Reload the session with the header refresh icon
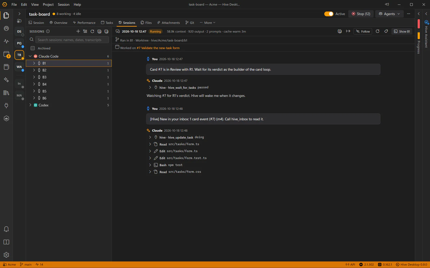Image resolution: width=430 pixels, height=268 pixels. click(377, 31)
